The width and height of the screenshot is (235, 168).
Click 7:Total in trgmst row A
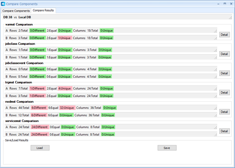click(x=23, y=88)
